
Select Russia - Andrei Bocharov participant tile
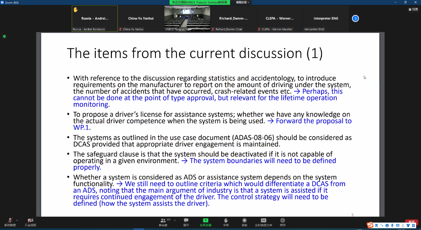tap(95, 19)
